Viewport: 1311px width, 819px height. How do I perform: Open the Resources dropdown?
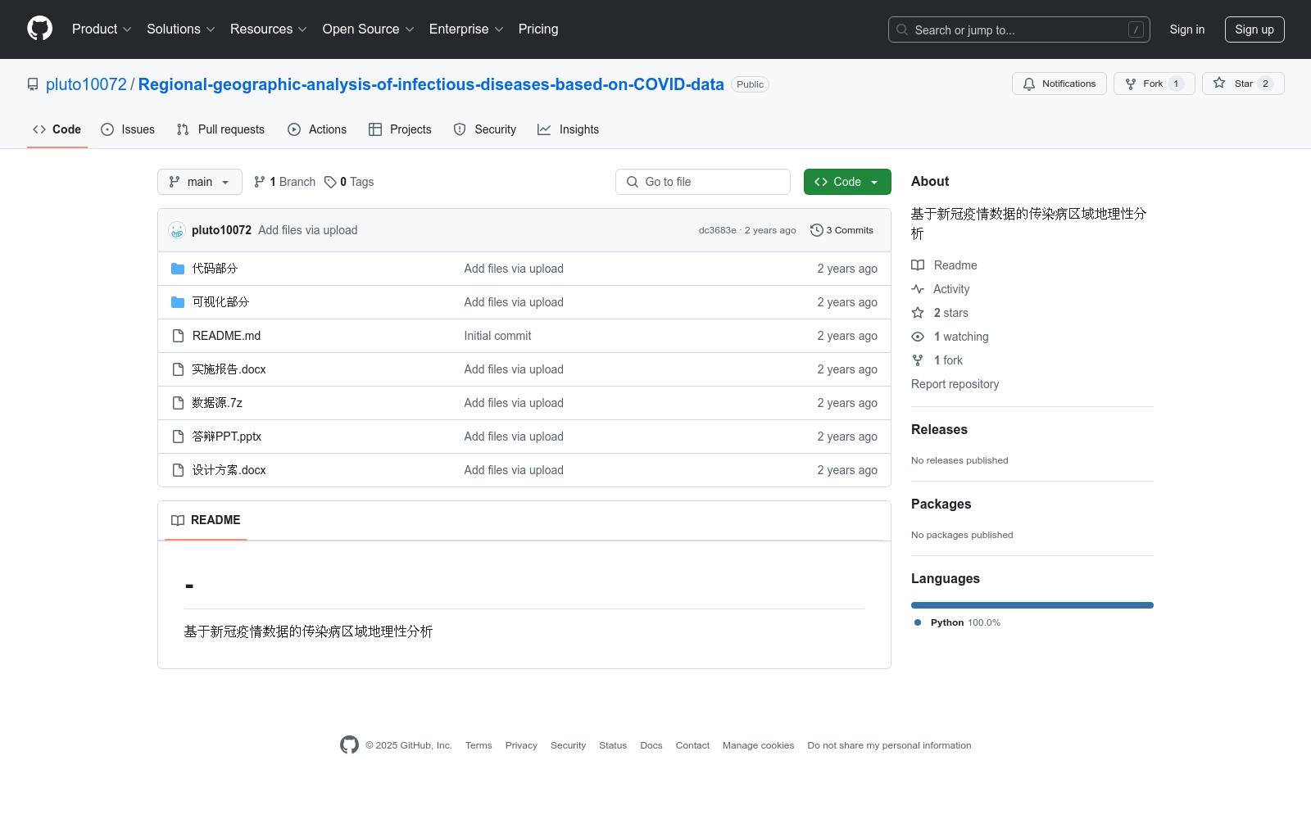point(269,29)
